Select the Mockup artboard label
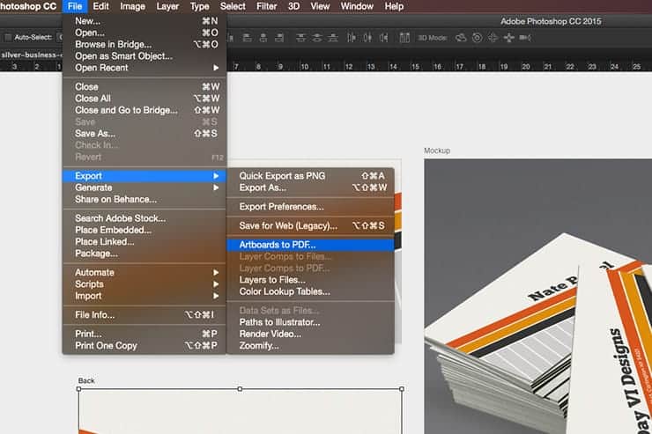 (x=437, y=151)
